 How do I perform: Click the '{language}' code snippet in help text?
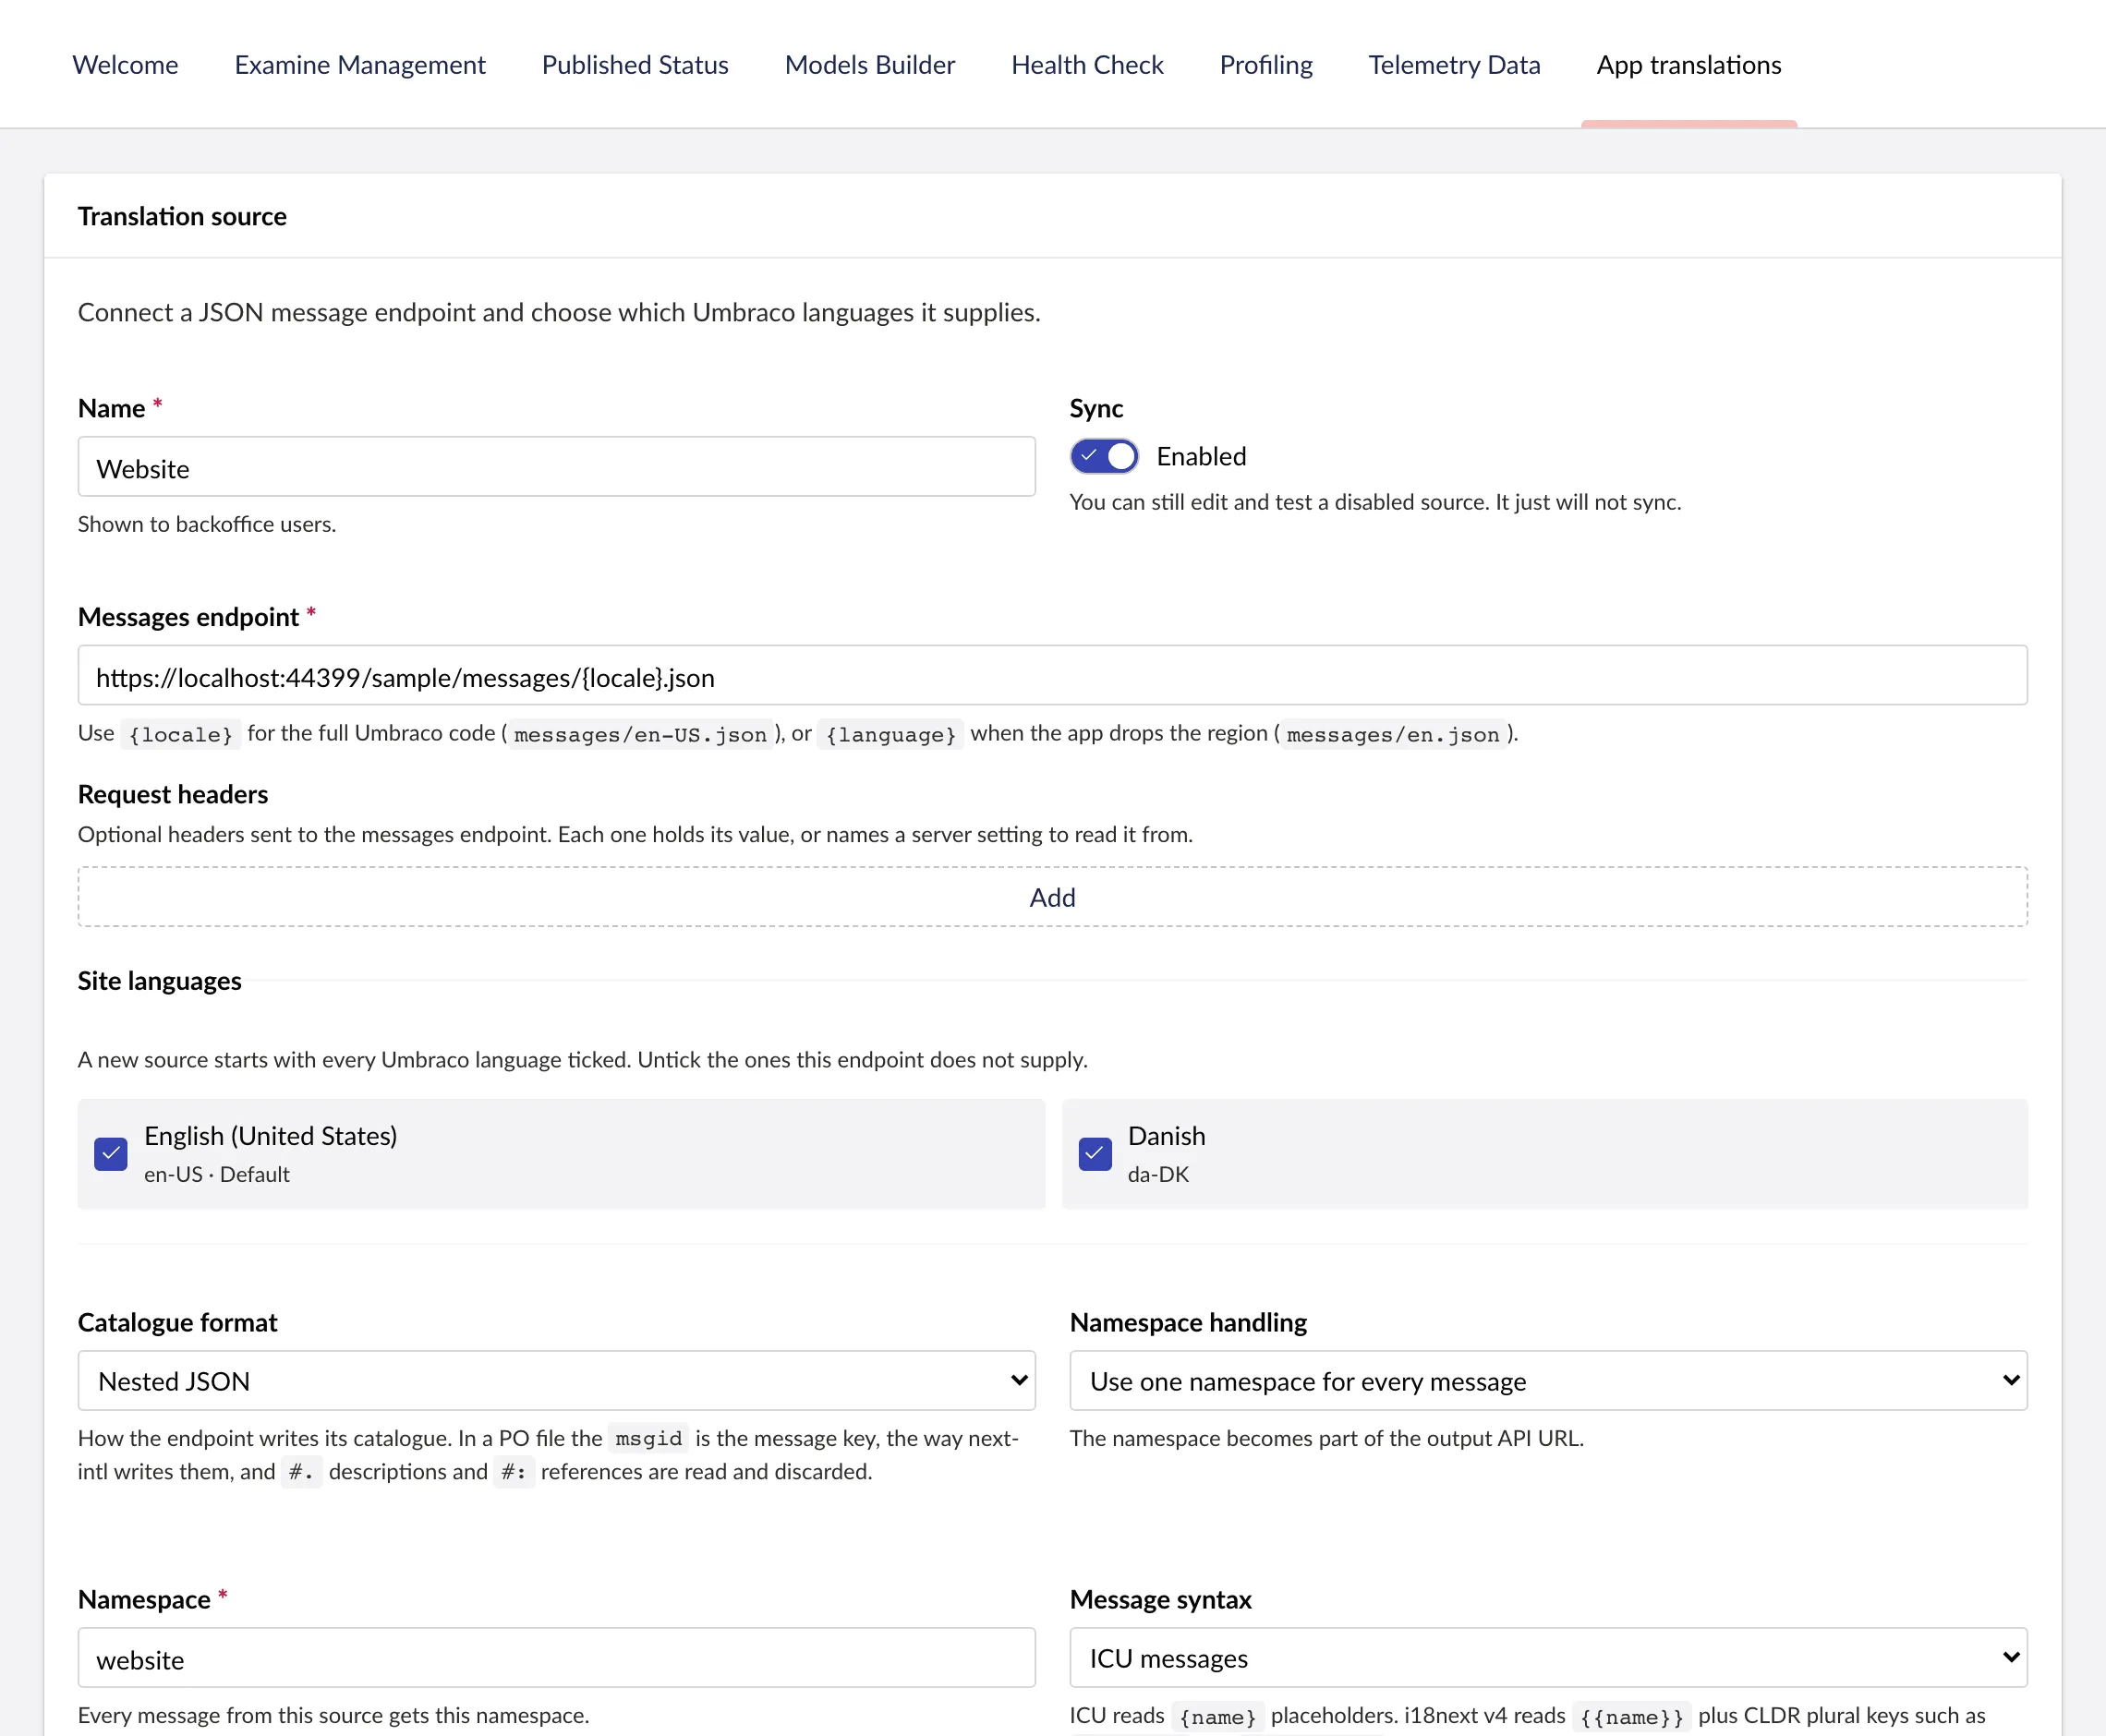[890, 734]
